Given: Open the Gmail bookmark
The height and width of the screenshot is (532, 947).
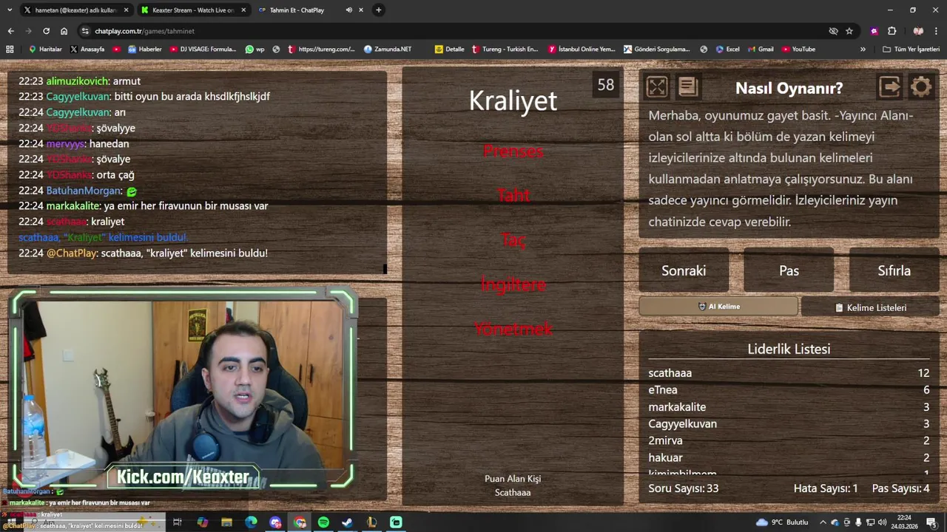Looking at the screenshot, I should click(760, 50).
